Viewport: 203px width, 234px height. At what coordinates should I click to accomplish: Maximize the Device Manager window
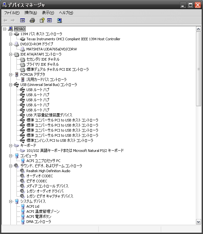coord(190,5)
